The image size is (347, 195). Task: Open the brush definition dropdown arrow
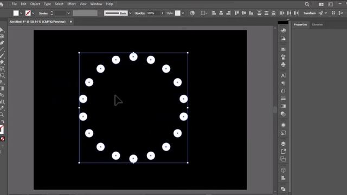[x=130, y=13]
